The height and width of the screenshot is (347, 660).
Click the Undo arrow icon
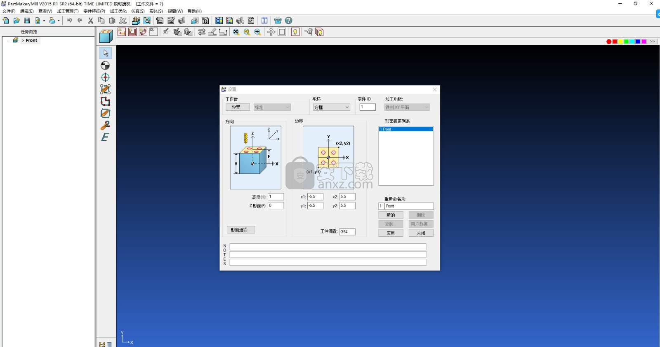(70, 21)
